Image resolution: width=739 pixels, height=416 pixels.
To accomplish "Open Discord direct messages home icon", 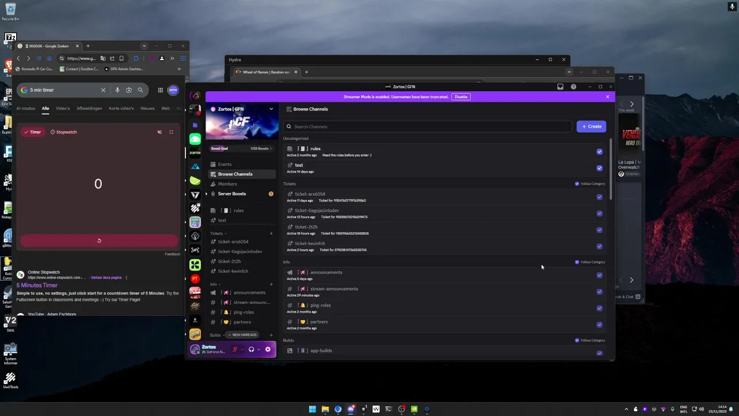I will tap(195, 96).
